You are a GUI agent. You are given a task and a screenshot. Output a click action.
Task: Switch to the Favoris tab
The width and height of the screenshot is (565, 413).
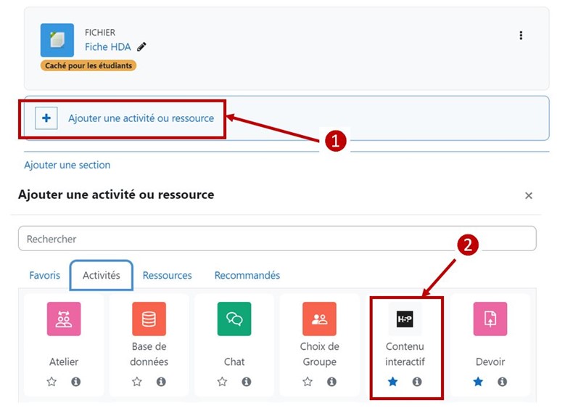45,276
